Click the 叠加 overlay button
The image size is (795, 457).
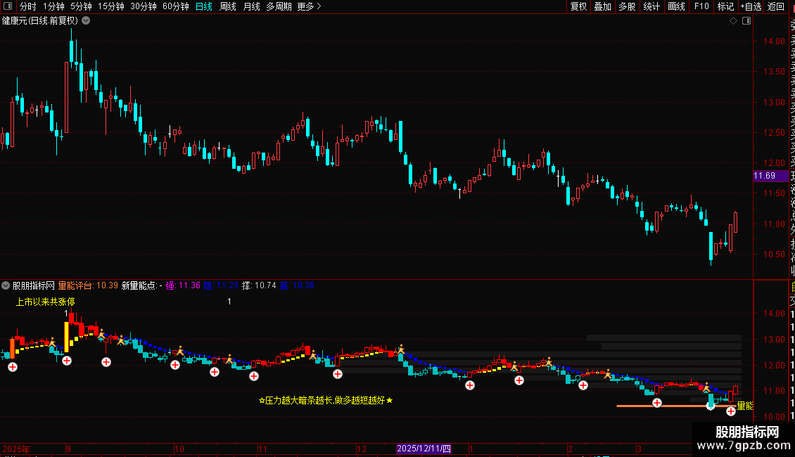(x=603, y=6)
